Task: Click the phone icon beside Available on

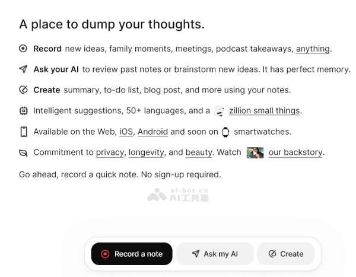Action: (x=23, y=132)
